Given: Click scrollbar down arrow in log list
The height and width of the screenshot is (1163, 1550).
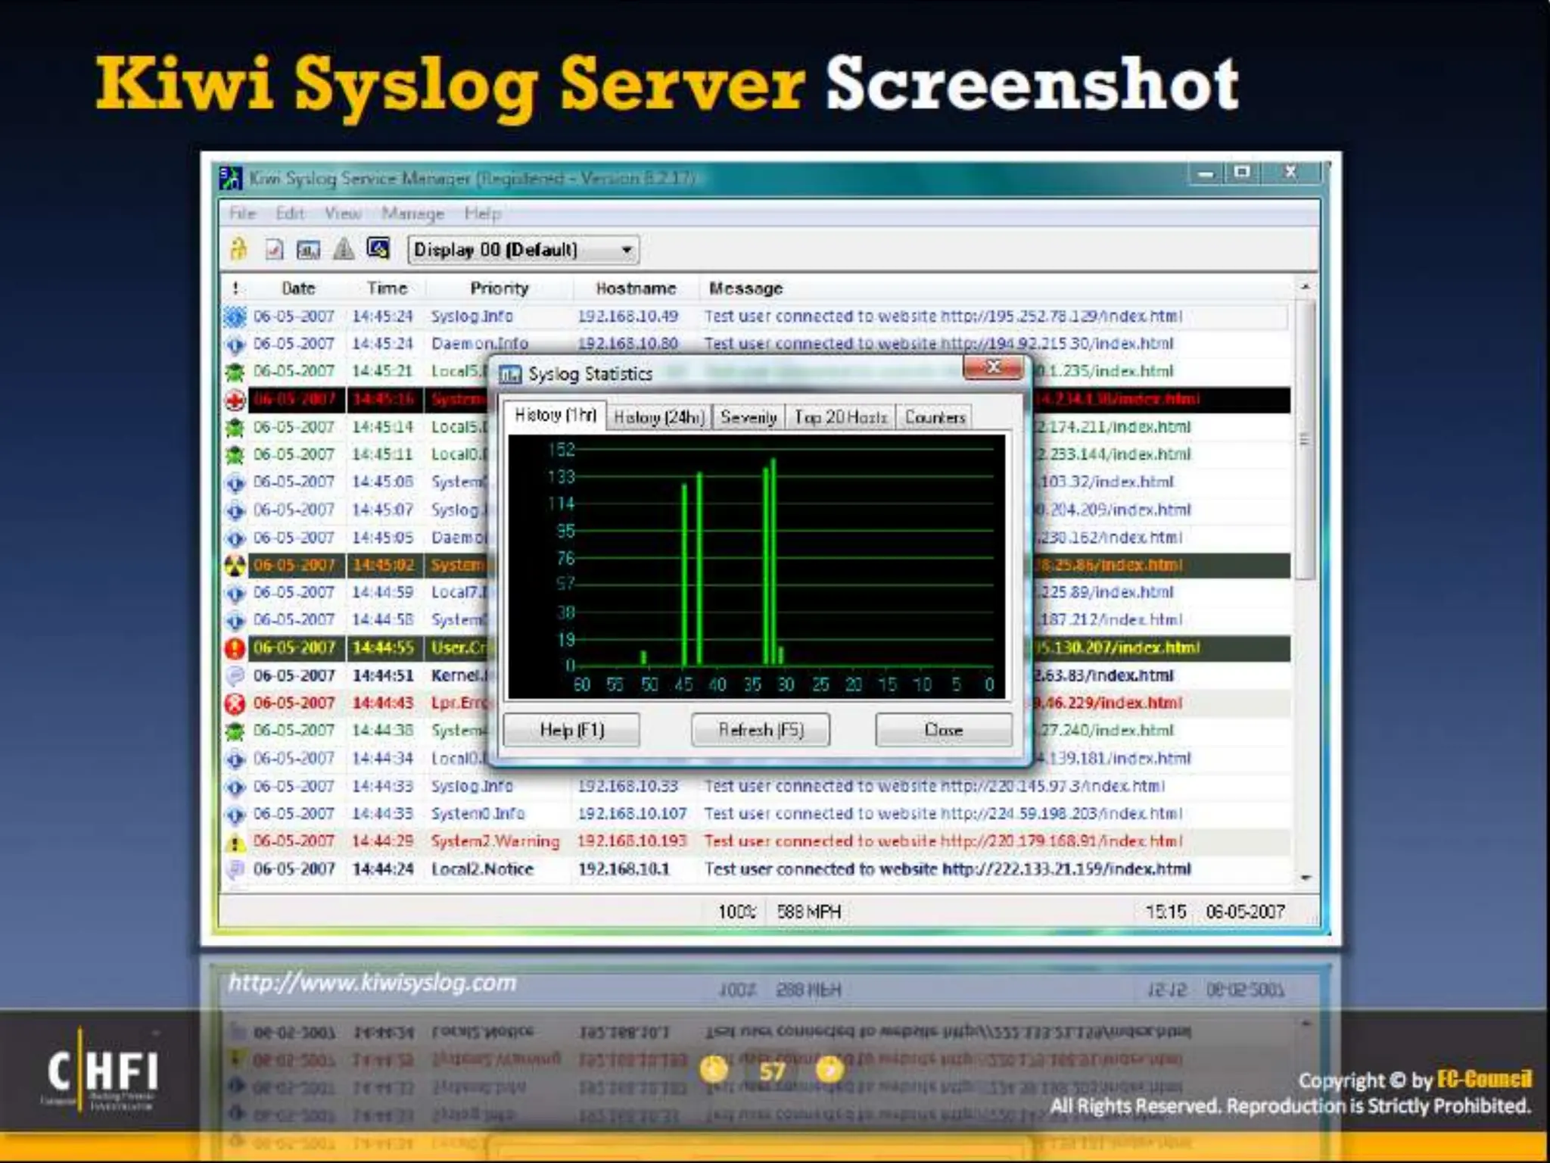Looking at the screenshot, I should point(1306,878).
